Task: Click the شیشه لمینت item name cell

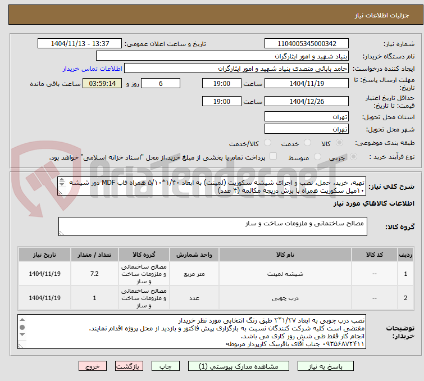Action: 285,274
